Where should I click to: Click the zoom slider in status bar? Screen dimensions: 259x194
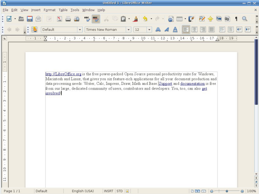tap(227, 191)
